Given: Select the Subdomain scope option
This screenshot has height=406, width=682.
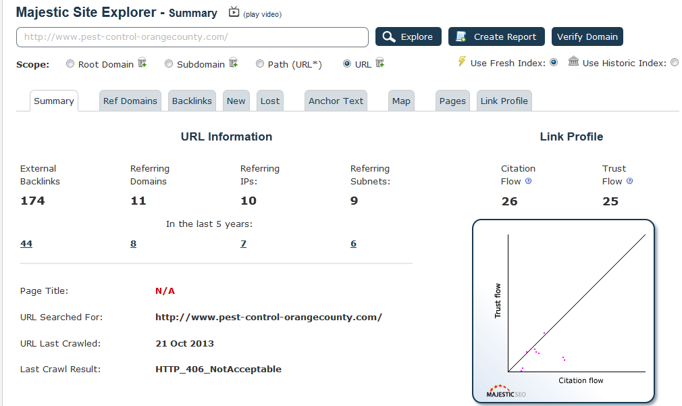Looking at the screenshot, I should [x=169, y=64].
